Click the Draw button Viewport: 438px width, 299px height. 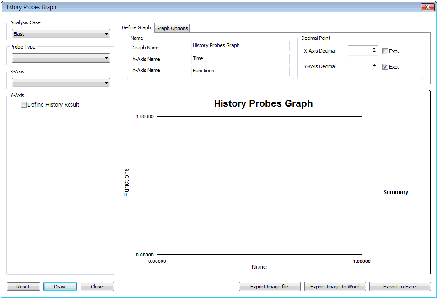point(60,287)
